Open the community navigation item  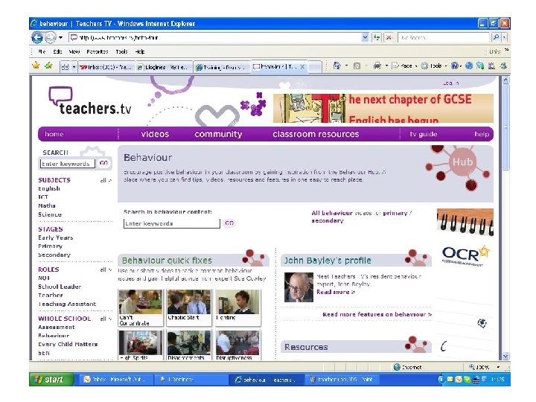tap(218, 134)
